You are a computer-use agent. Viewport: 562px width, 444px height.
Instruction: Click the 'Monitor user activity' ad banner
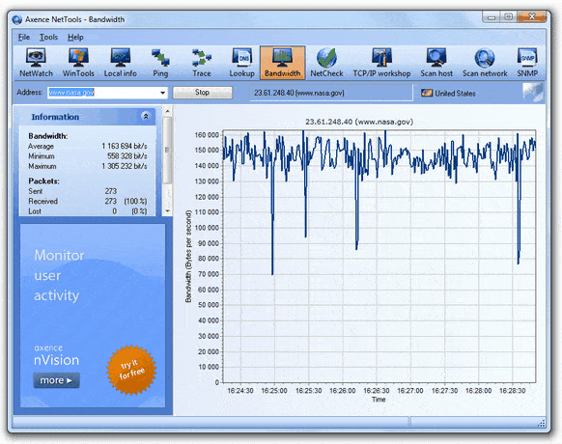click(93, 316)
